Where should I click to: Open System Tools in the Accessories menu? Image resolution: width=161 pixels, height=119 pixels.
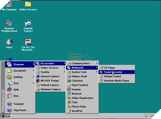[82, 72]
